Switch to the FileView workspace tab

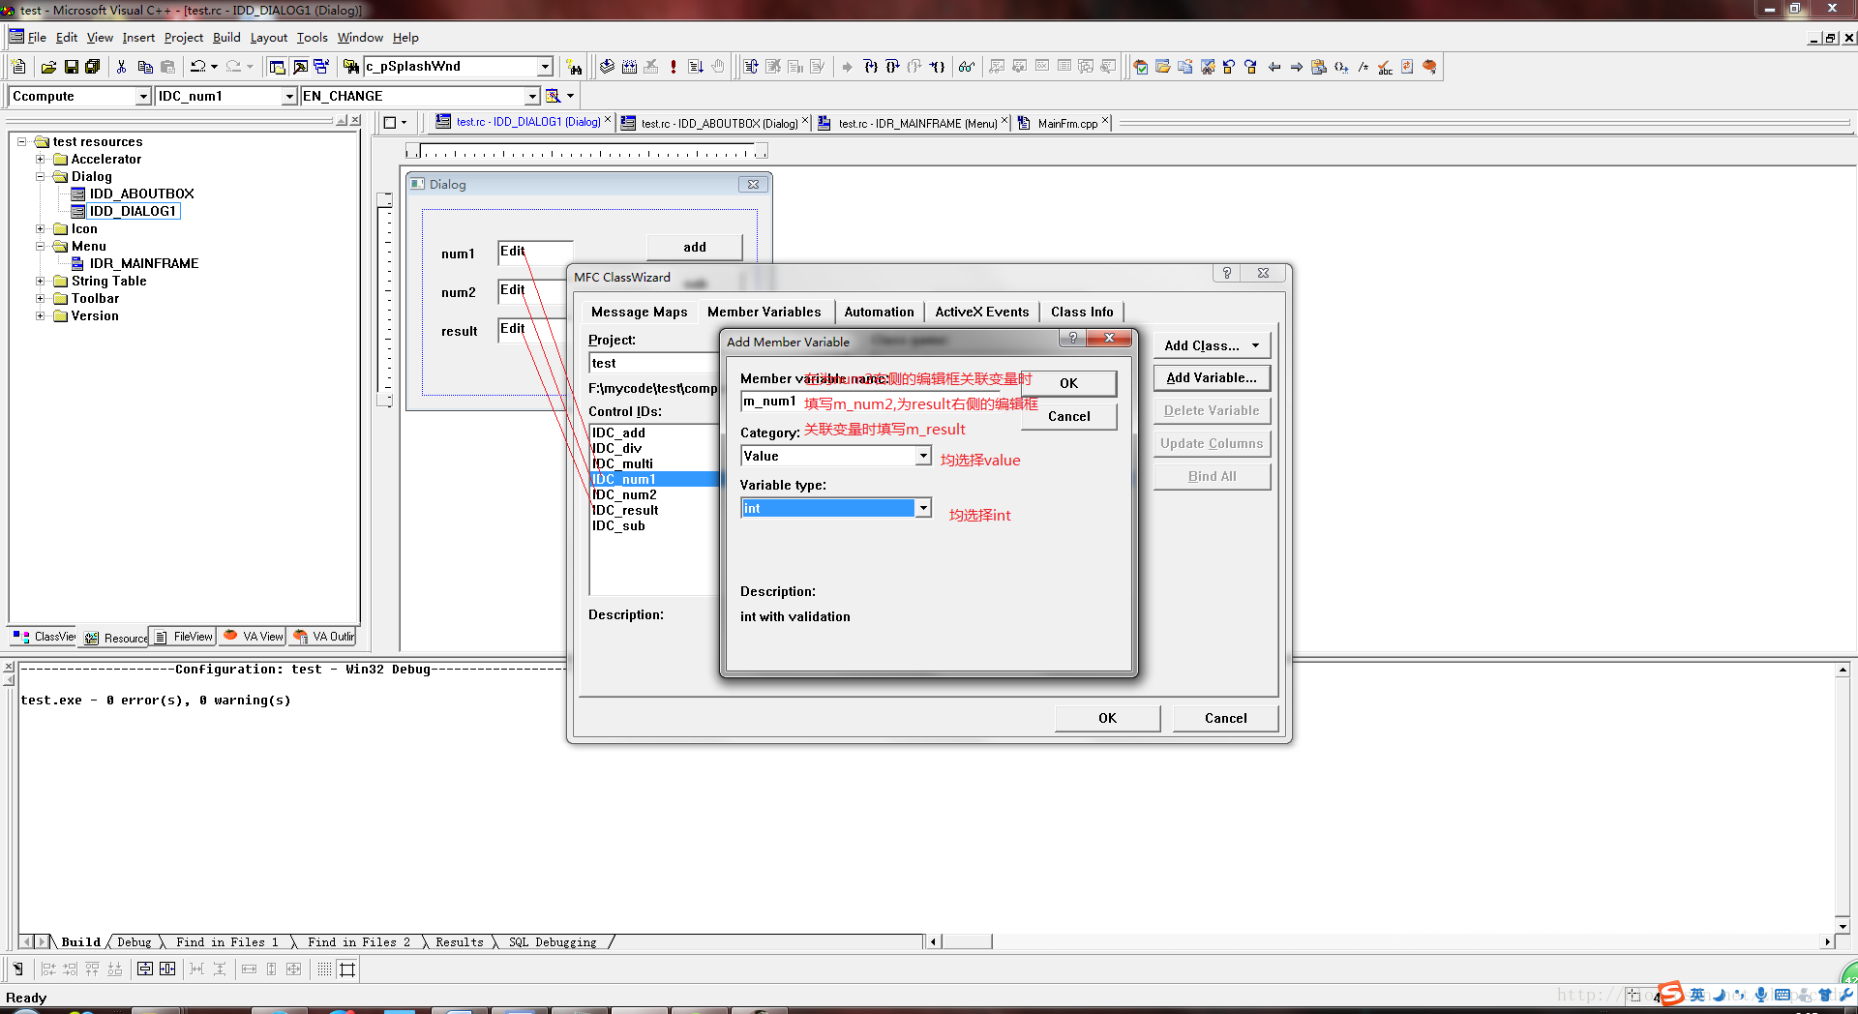184,637
